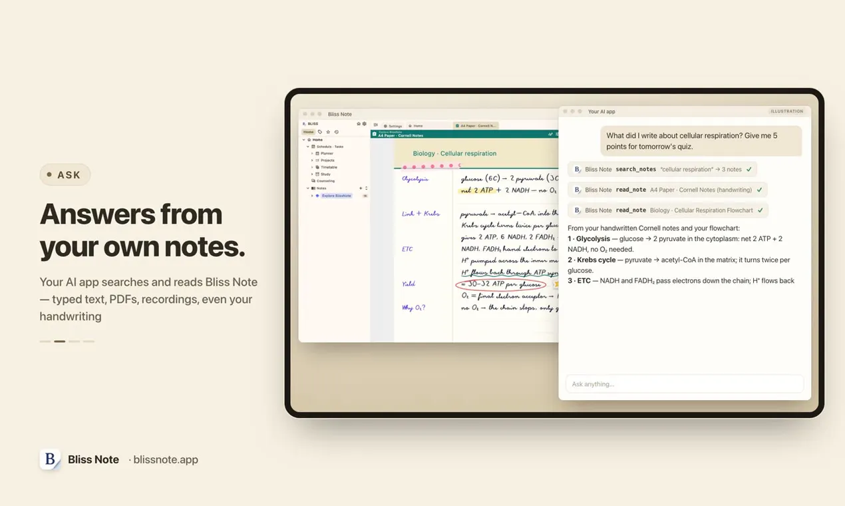The height and width of the screenshot is (506, 845).
Task: Open the Counseling item in the sidebar
Action: click(x=323, y=181)
